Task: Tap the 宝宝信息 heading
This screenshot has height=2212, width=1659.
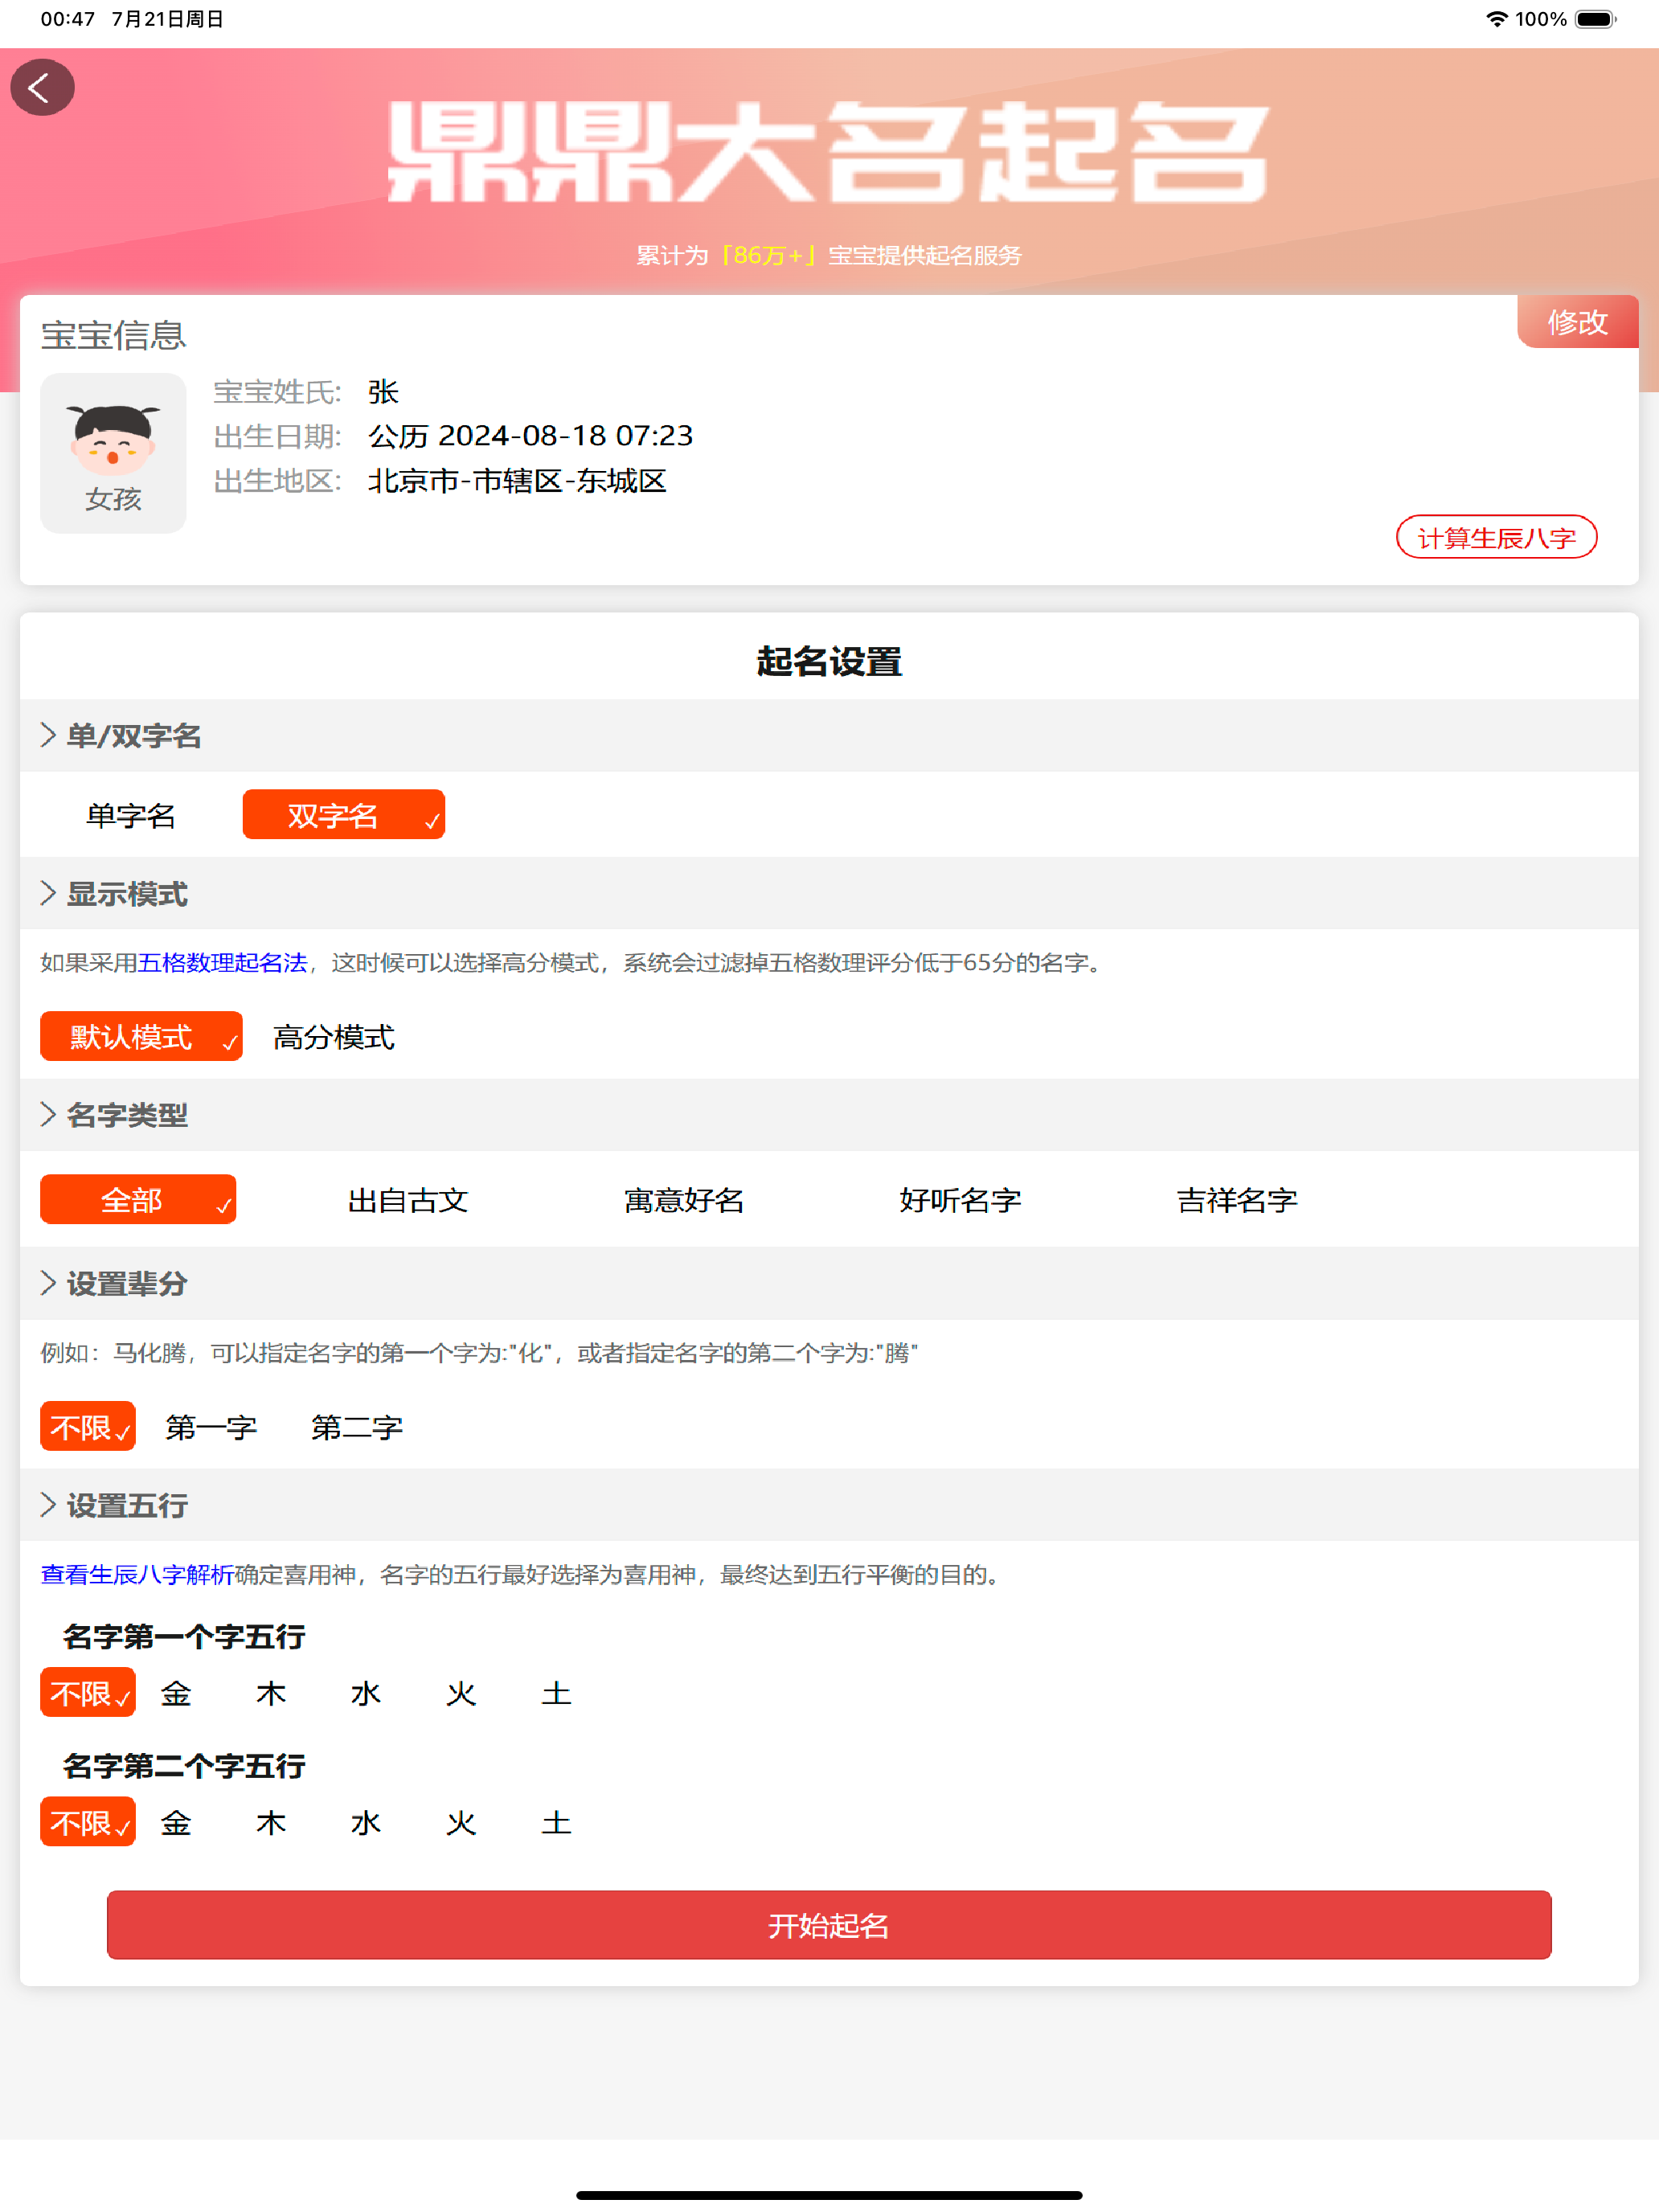Action: click(x=113, y=335)
